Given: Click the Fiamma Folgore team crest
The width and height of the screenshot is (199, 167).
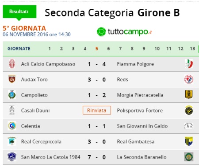Looking at the screenshot, I should pyautogui.click(x=189, y=64).
